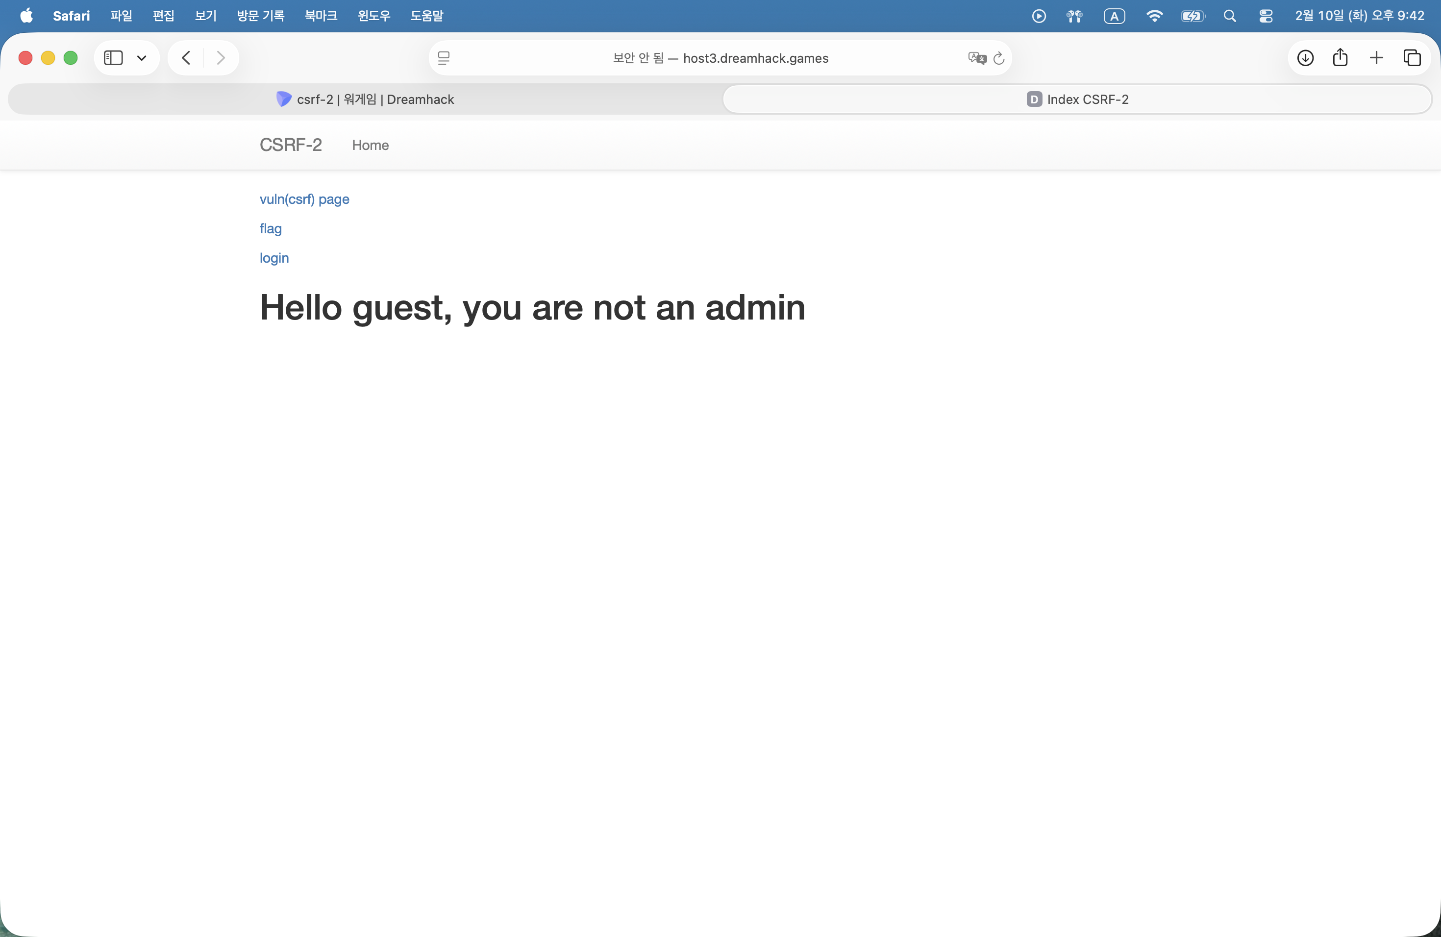Open the Share button in toolbar

1341,58
